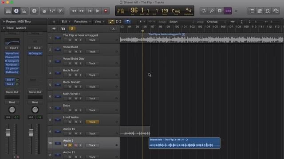Open the Tuner fork icon
The height and width of the screenshot is (159, 284).
click(212, 11)
